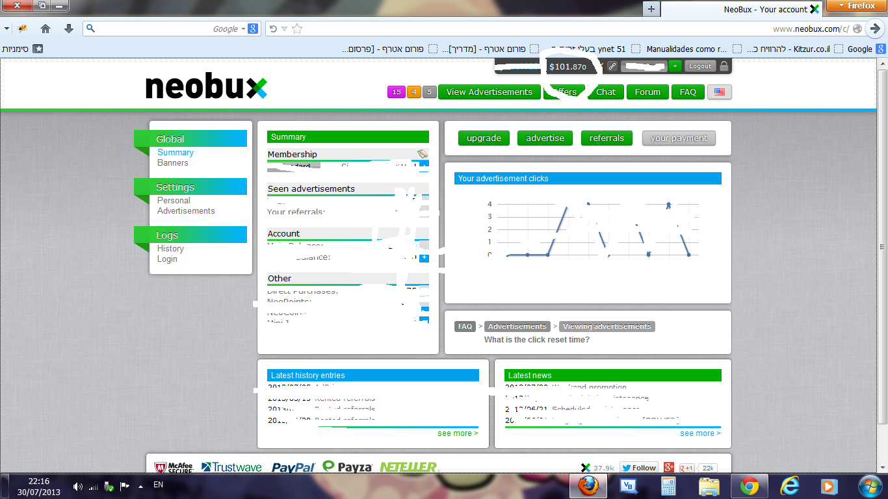Open the Trustwave badge
This screenshot has width=888, height=499.
(x=231, y=467)
